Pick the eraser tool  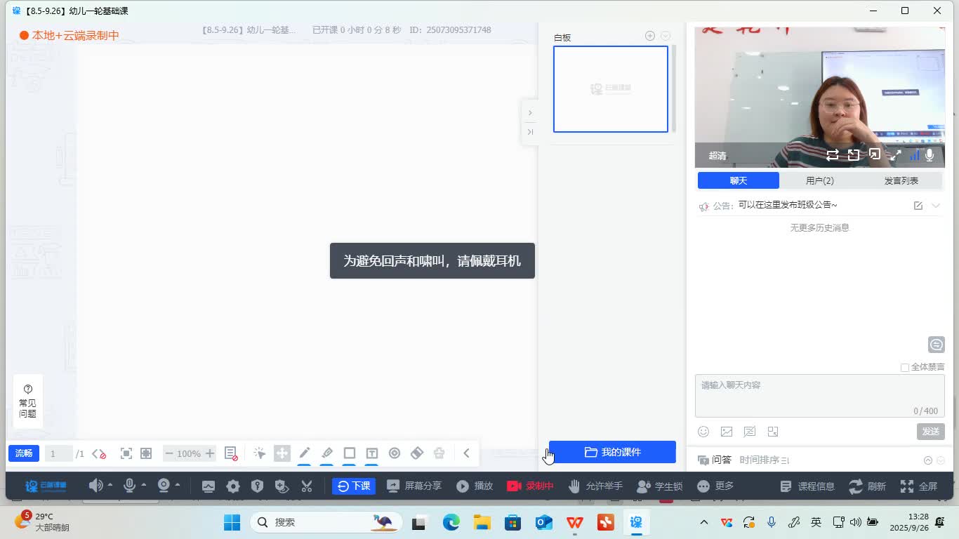[416, 453]
